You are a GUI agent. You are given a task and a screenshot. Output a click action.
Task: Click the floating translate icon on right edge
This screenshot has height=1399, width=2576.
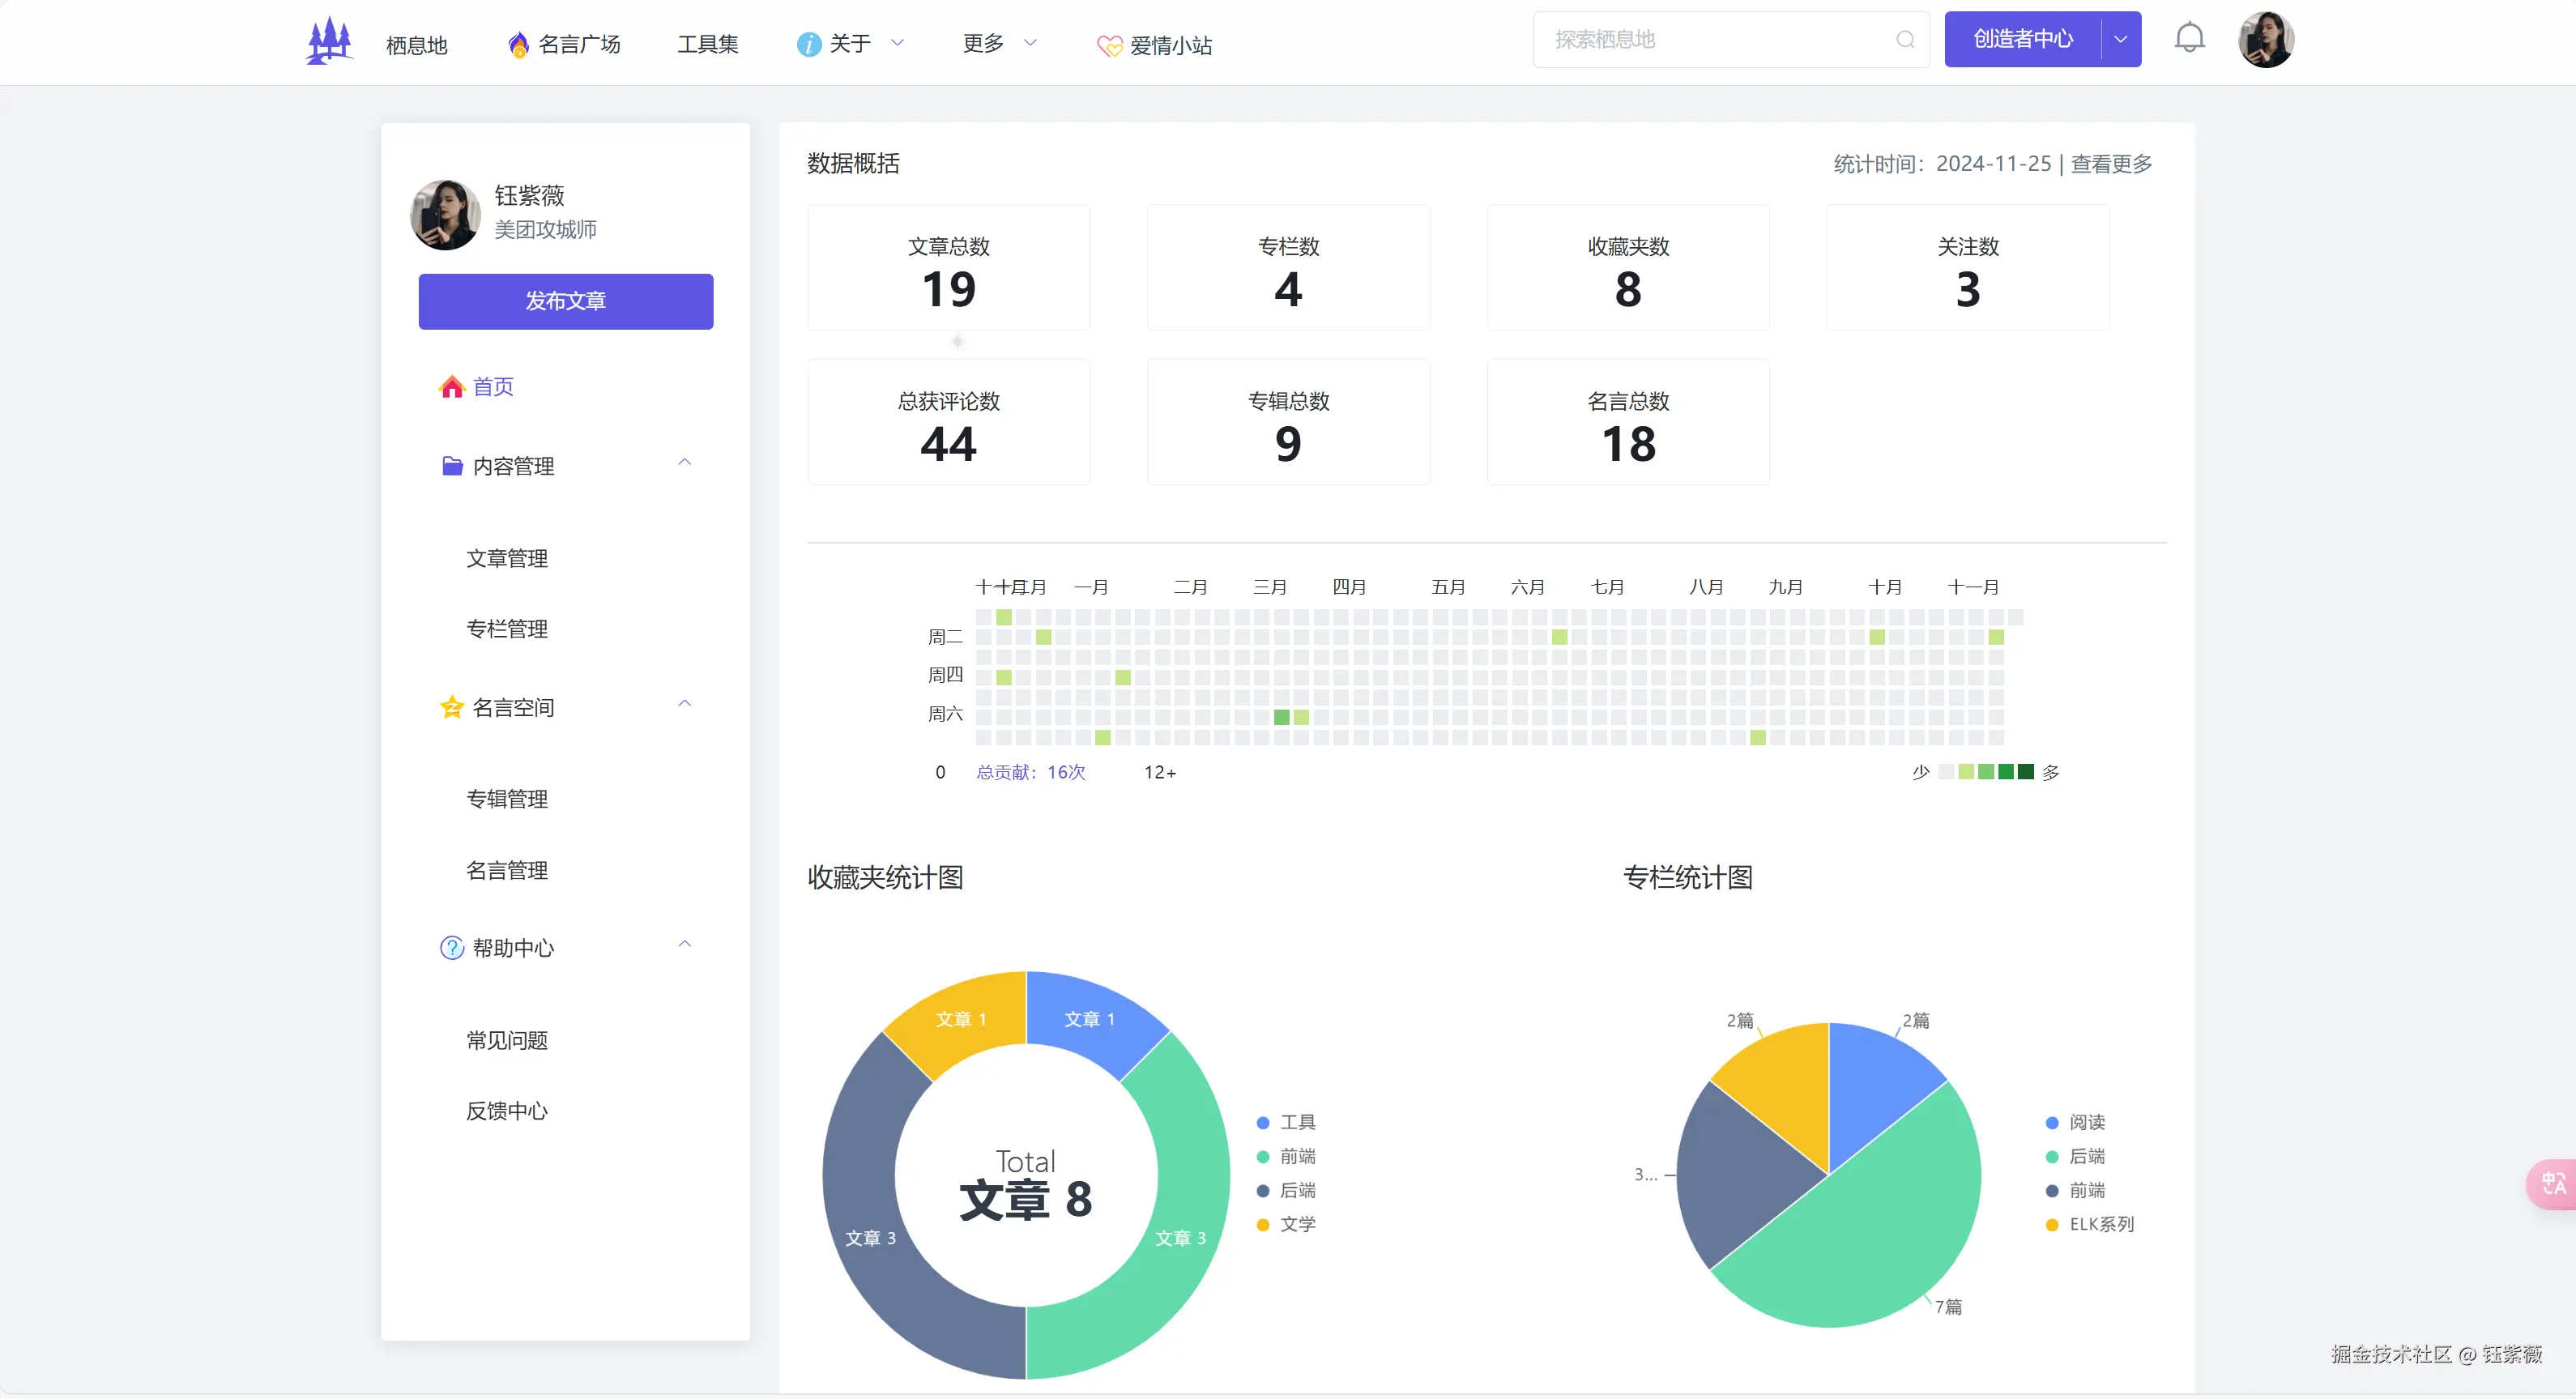click(2553, 1185)
